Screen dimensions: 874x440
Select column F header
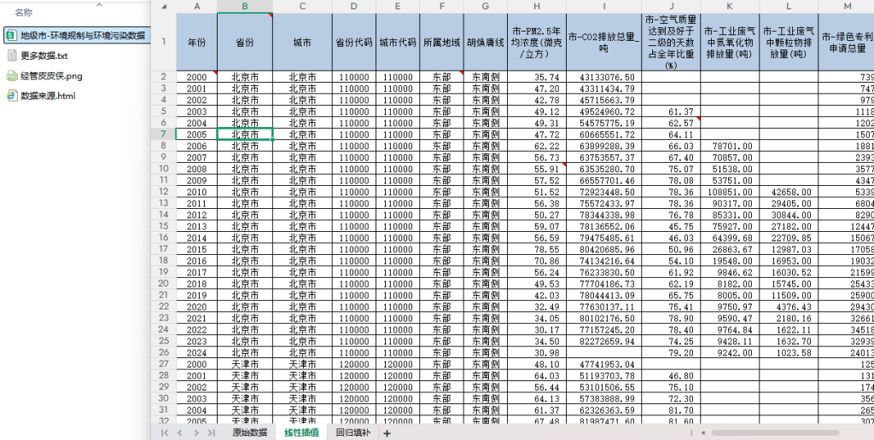click(441, 7)
